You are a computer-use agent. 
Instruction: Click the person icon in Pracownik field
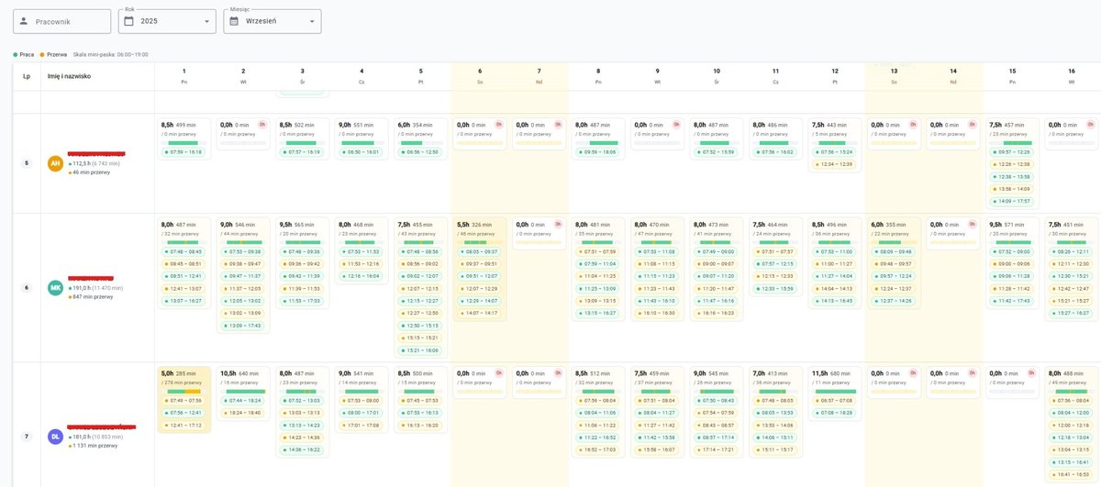pyautogui.click(x=24, y=21)
